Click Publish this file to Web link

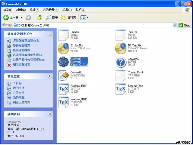27,55
